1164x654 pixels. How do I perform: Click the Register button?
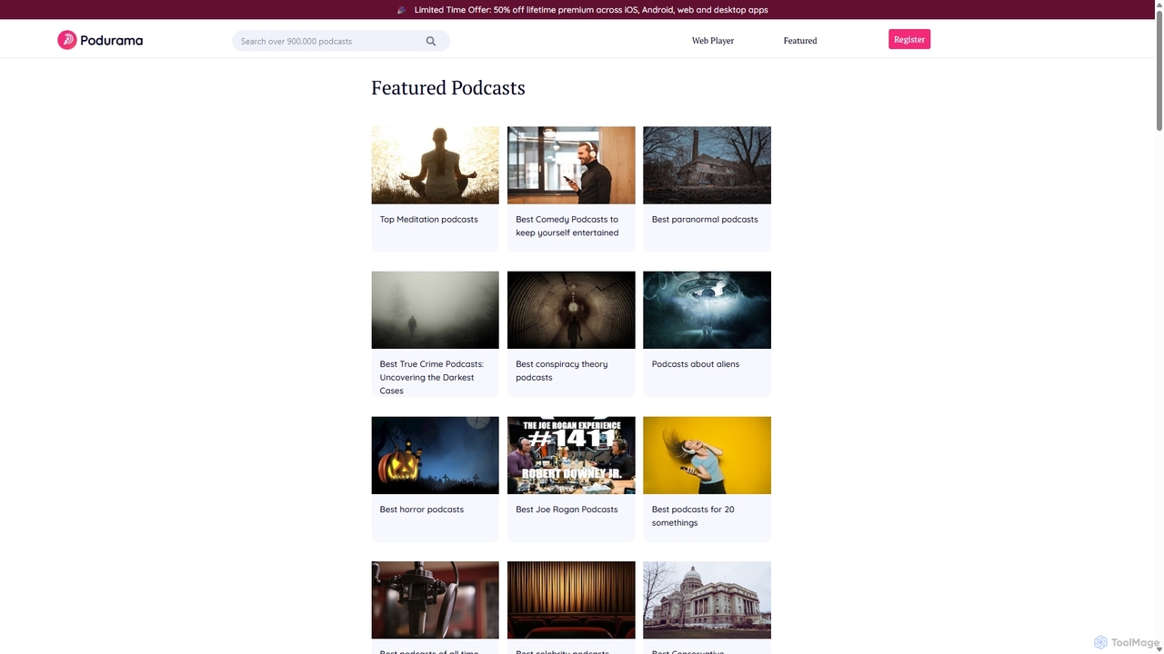909,39
